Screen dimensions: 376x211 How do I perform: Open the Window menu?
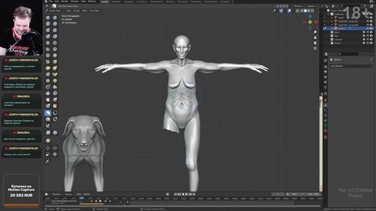[75, 1]
